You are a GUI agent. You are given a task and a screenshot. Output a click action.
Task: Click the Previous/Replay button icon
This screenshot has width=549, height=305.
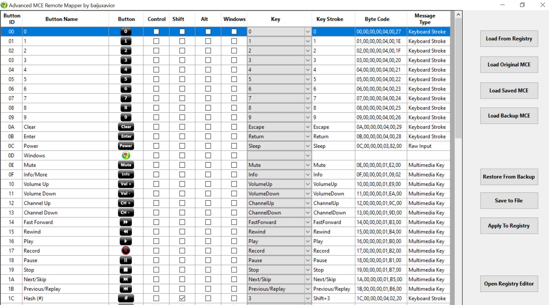click(x=126, y=289)
